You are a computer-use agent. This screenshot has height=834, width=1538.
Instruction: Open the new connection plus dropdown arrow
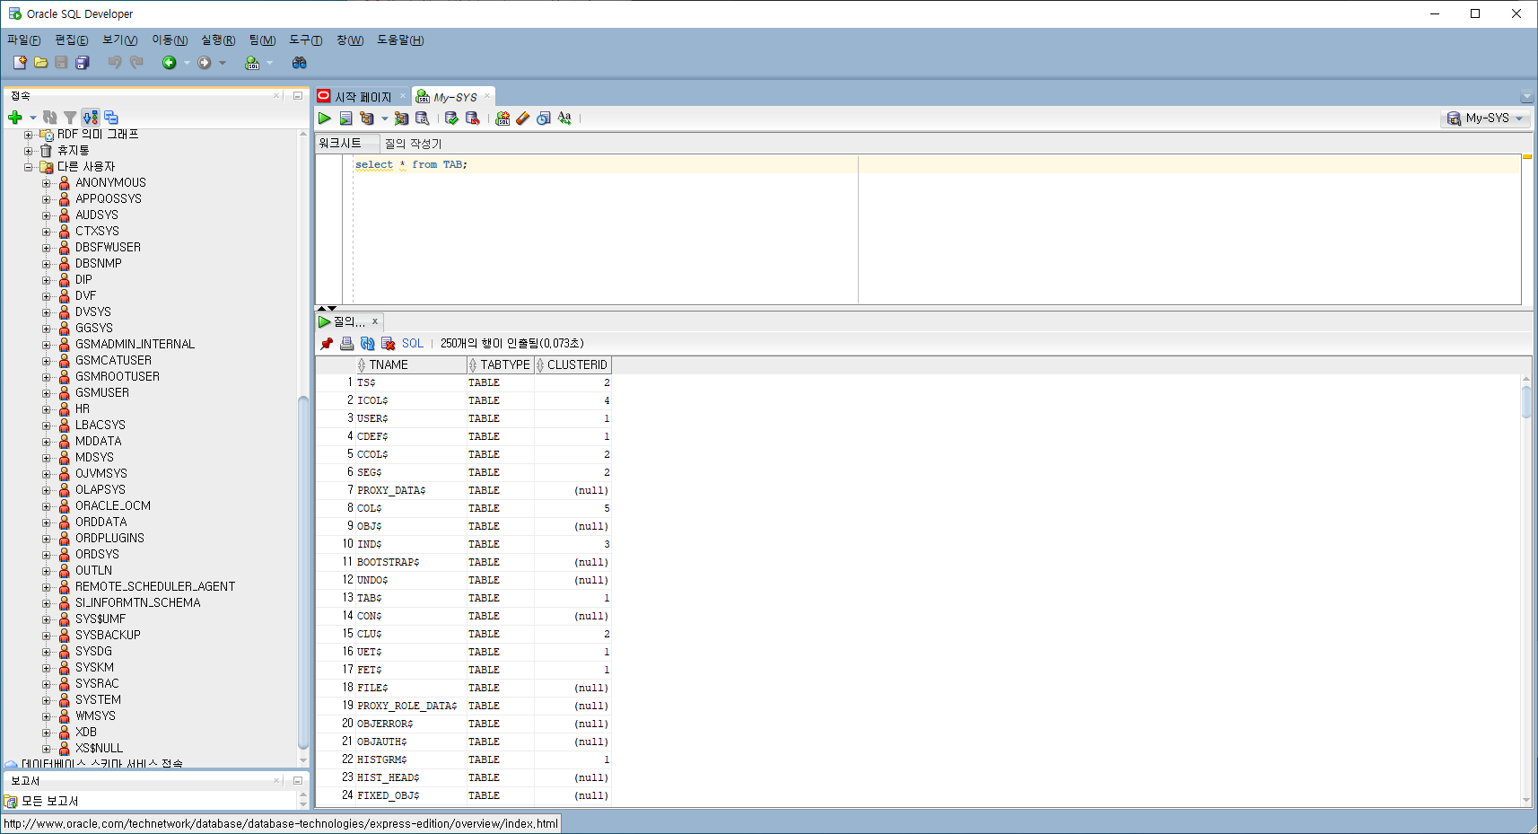point(33,118)
